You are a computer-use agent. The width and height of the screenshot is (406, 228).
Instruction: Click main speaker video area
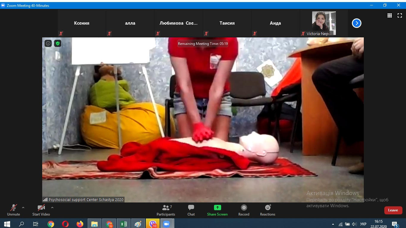pos(203,120)
